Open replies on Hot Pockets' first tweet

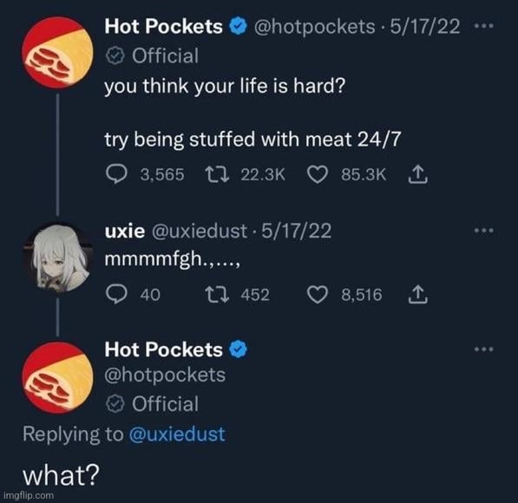[116, 174]
